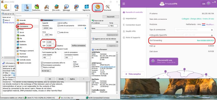217x100 pixels.
Task: Click the UDP port input field
Action: (x=50, y=45)
